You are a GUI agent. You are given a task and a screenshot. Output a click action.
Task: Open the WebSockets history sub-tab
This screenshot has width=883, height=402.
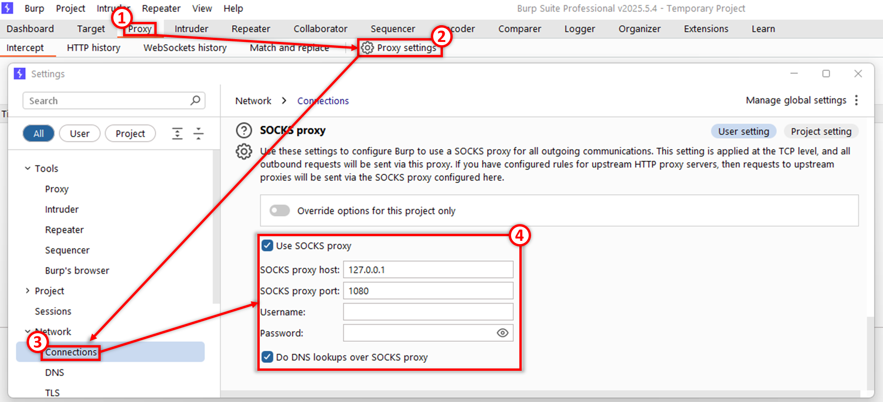pyautogui.click(x=185, y=48)
